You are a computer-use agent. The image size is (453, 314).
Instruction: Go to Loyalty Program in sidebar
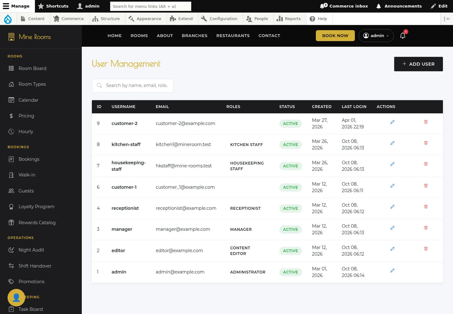pos(41,207)
